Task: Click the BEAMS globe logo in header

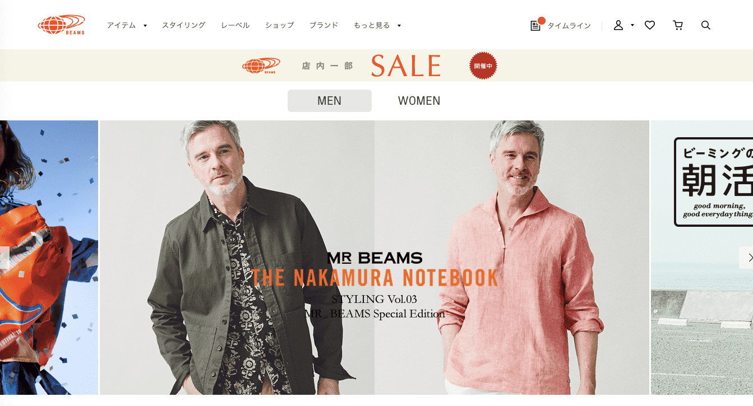Action: click(62, 25)
